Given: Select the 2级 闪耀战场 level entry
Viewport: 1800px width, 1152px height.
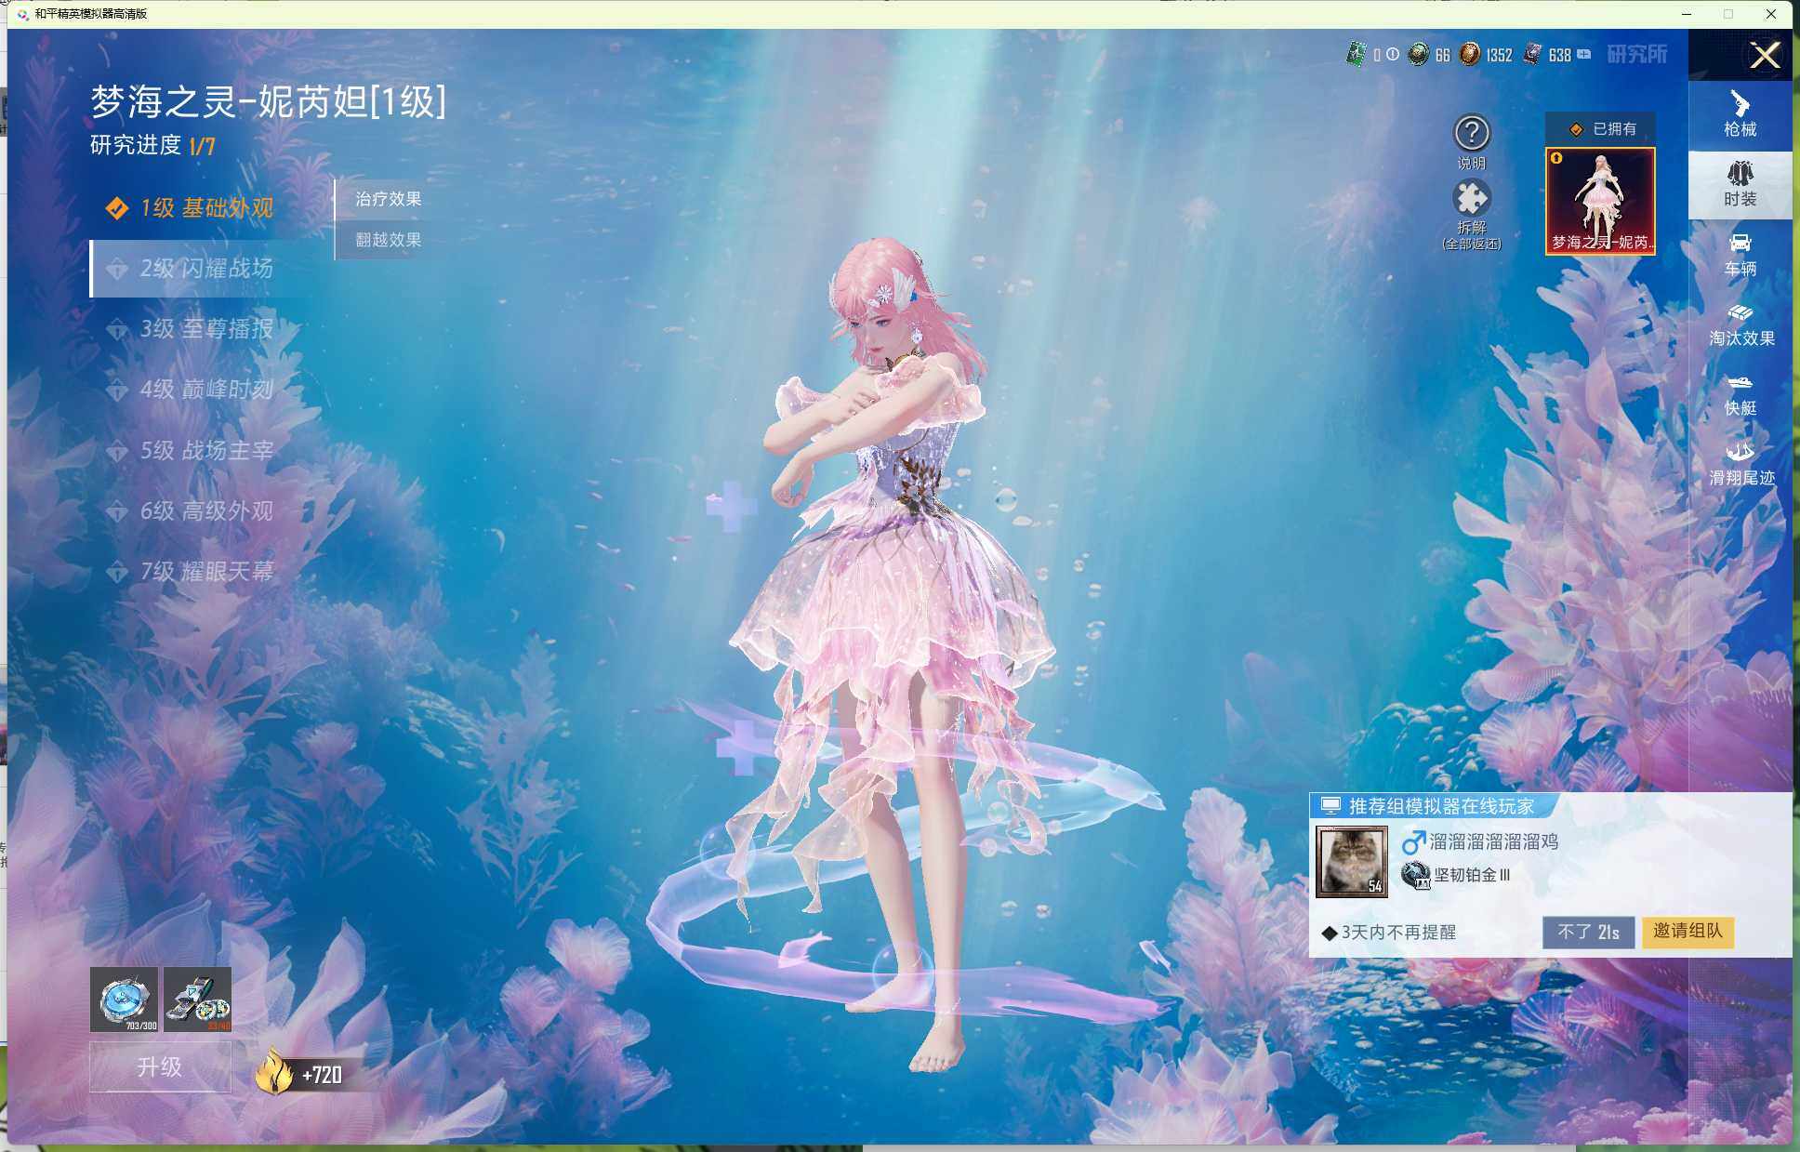Looking at the screenshot, I should 206,269.
